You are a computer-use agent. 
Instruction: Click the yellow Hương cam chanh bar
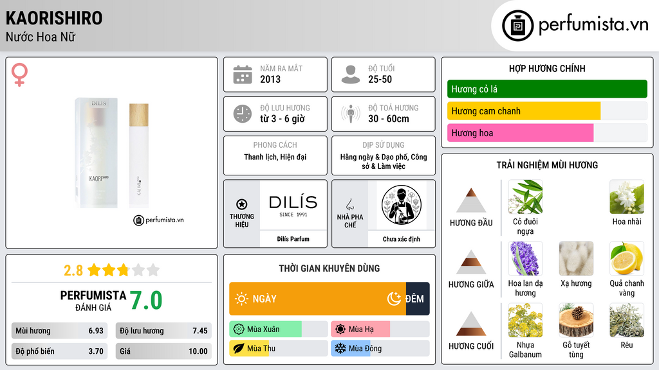coord(524,111)
